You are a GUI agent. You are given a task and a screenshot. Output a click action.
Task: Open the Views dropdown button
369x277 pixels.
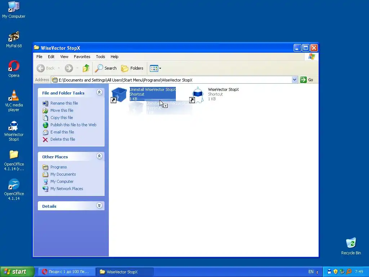[155, 68]
